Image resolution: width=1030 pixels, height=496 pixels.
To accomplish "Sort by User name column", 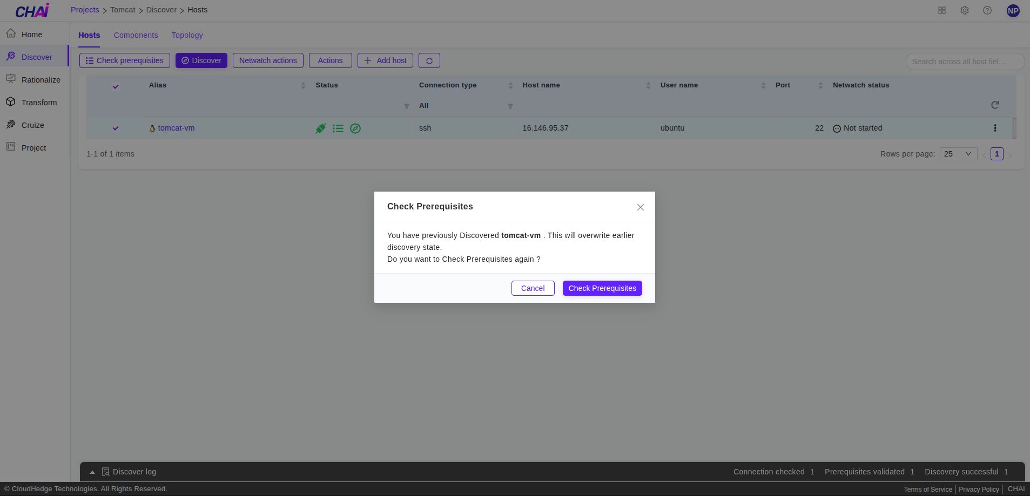I will [x=763, y=85].
